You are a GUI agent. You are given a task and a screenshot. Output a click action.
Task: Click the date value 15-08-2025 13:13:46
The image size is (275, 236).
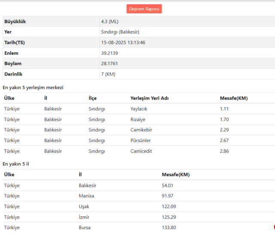point(123,42)
